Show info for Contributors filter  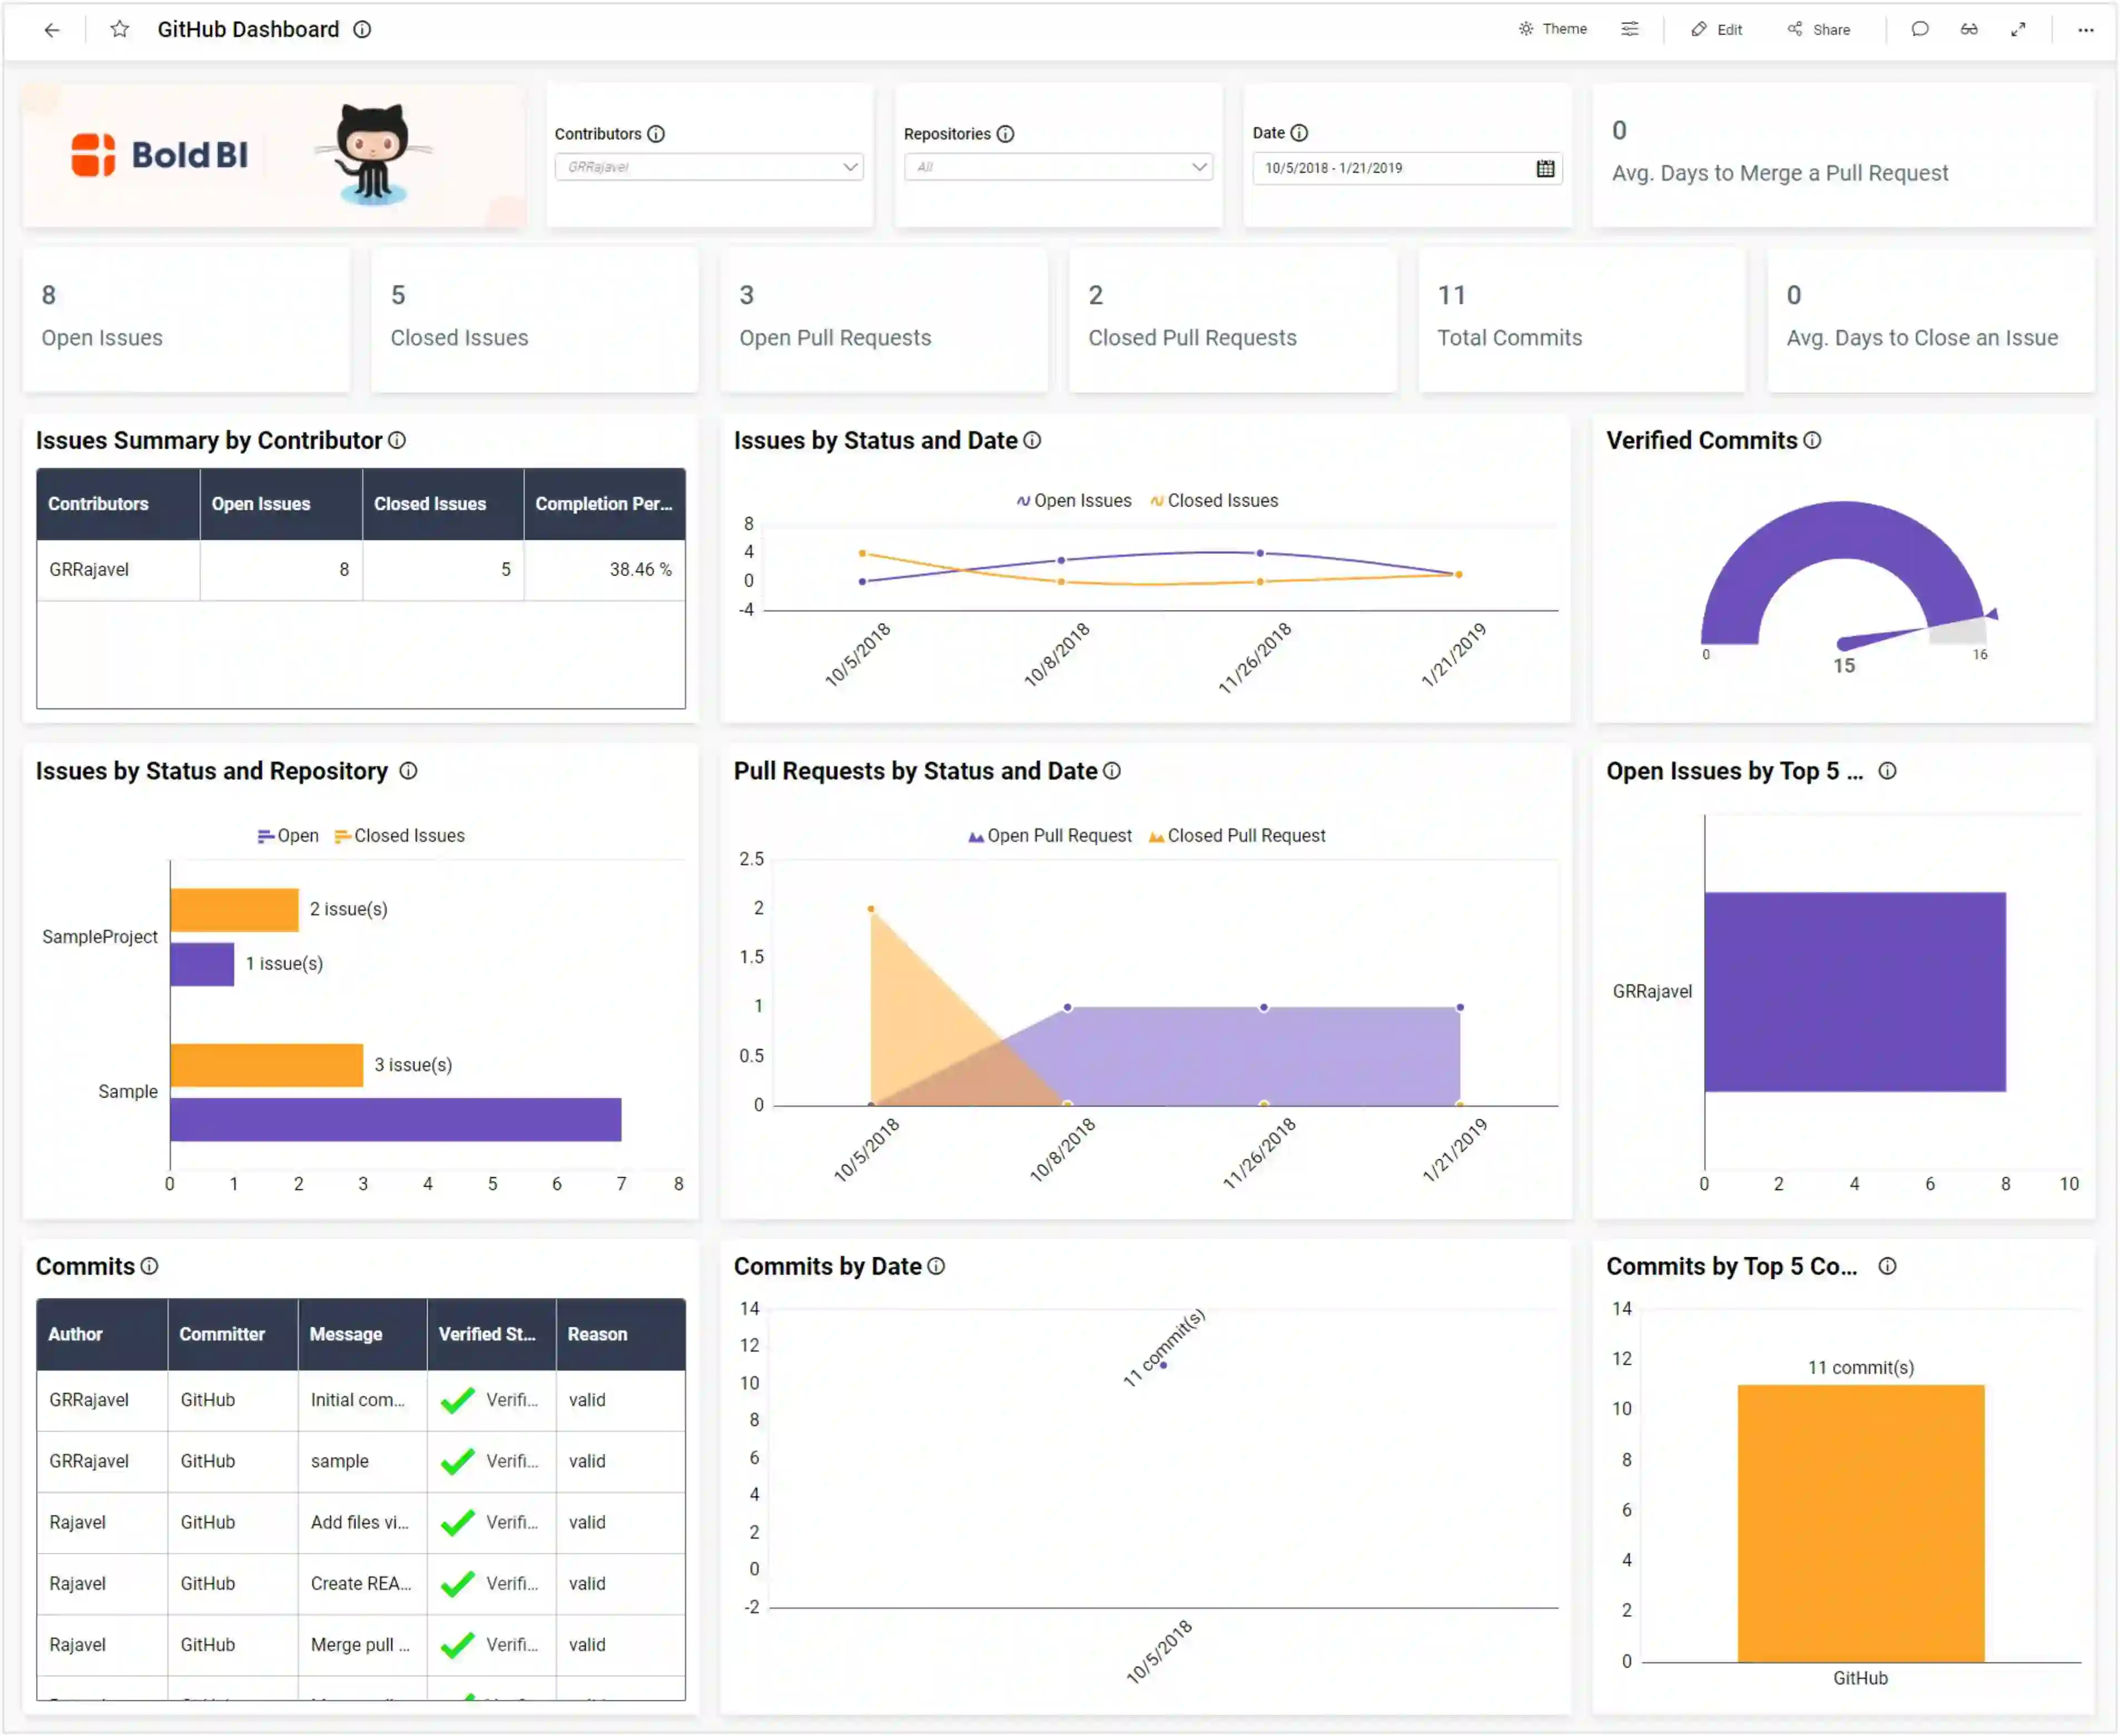(656, 134)
